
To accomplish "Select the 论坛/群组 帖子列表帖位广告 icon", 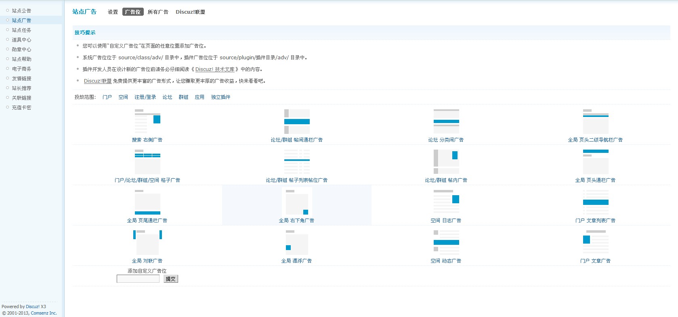I will pyautogui.click(x=297, y=161).
